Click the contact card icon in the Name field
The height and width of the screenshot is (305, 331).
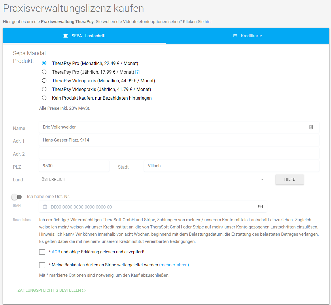311,127
